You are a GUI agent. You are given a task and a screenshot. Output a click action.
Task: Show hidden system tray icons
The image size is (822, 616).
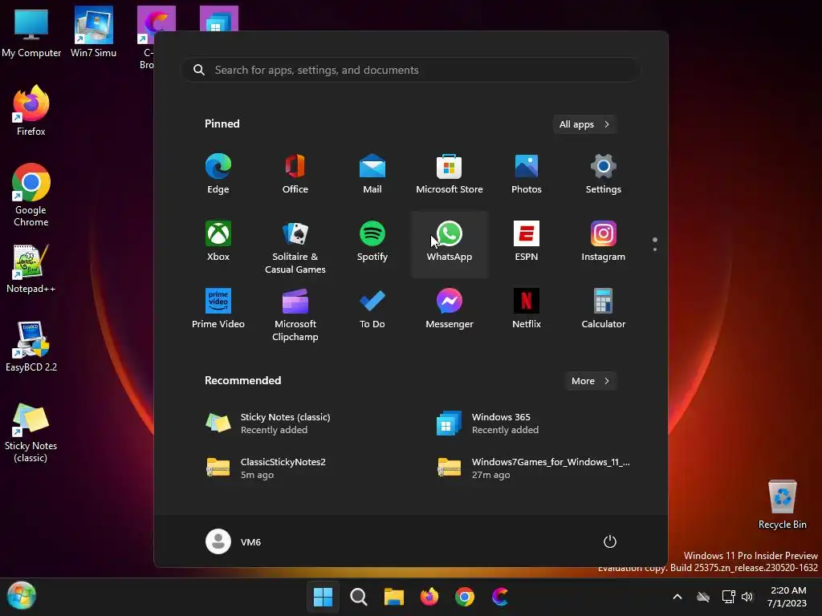pyautogui.click(x=678, y=597)
